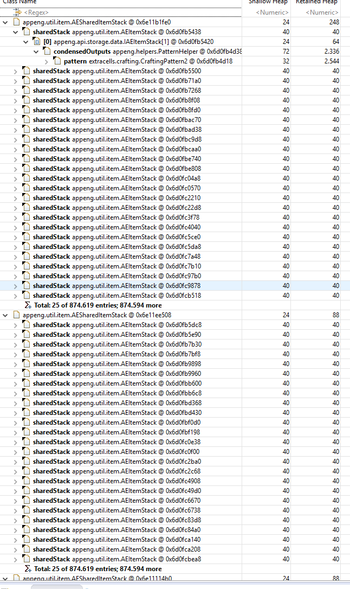Click icon of sharedStack @ 0x6d0fbc9d8
This screenshot has width=350, height=589.
26,139
